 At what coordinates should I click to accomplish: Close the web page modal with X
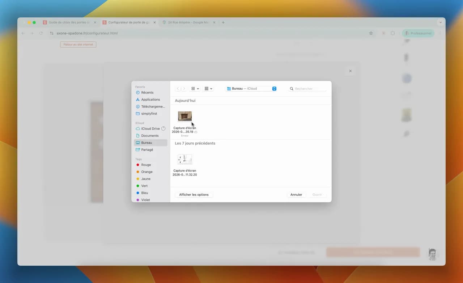[350, 71]
